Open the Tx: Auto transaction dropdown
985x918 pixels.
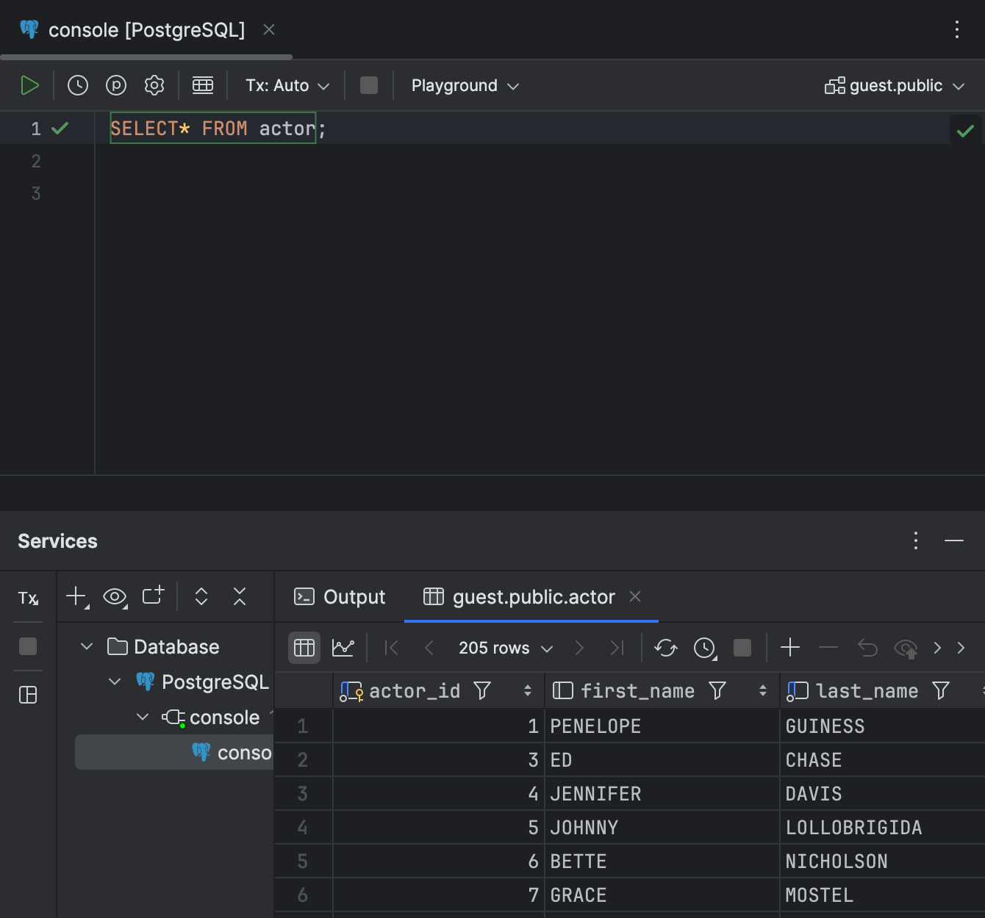[286, 85]
